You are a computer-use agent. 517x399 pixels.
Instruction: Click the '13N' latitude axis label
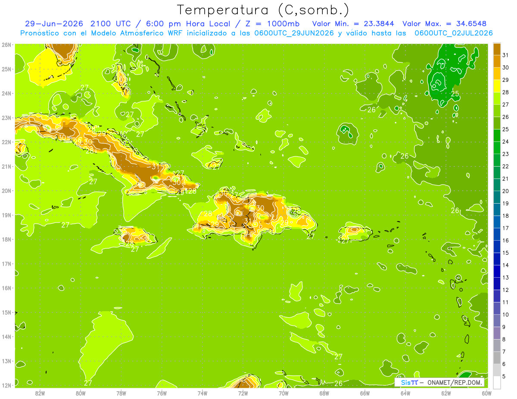click(6, 361)
